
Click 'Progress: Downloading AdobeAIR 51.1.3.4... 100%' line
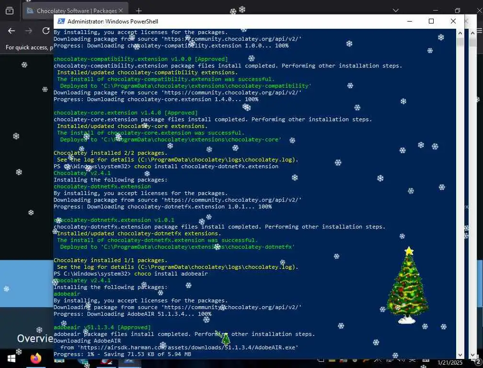[x=132, y=314]
